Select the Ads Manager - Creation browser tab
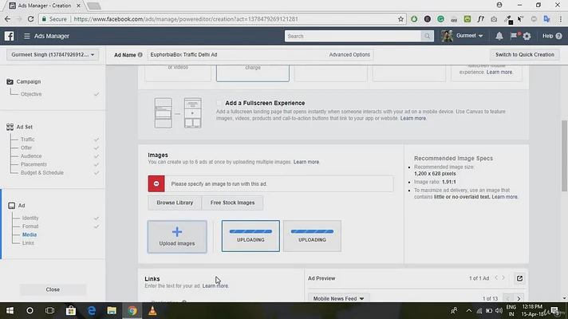 44,6
